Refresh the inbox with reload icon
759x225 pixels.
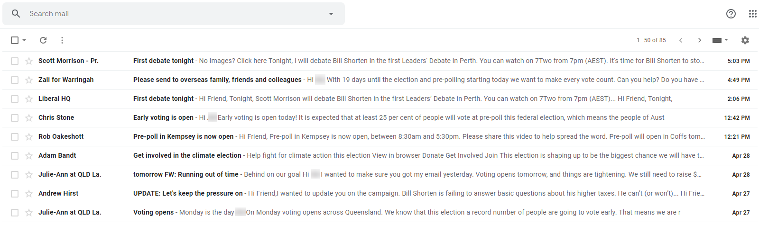click(x=43, y=40)
